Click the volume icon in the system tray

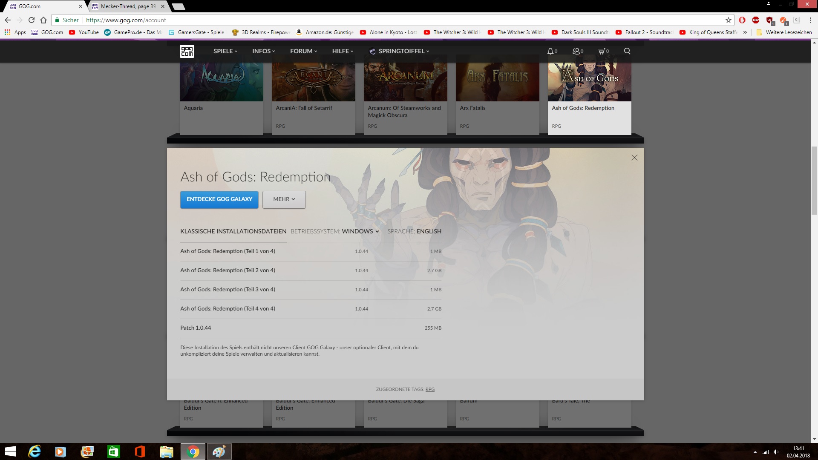[776, 452]
